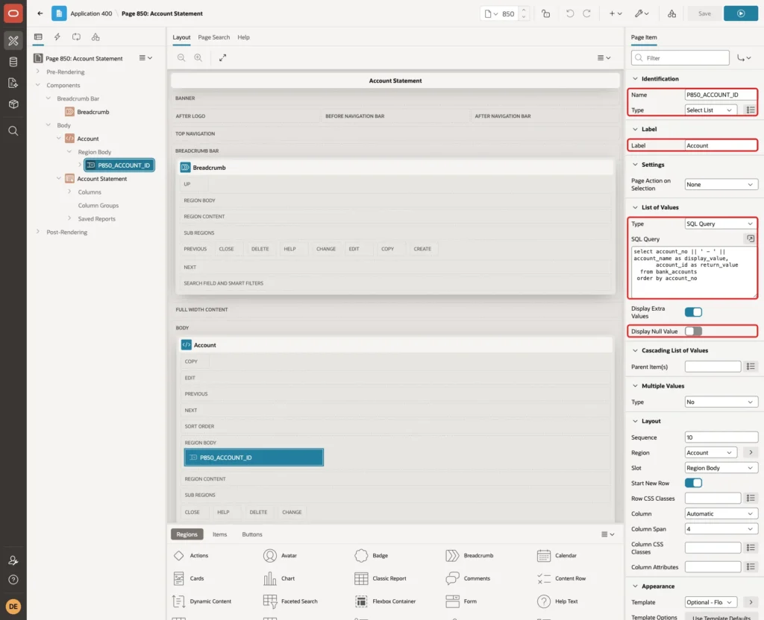Select the Faceted Search region in gallery
Image resolution: width=764 pixels, height=620 pixels.
click(290, 601)
